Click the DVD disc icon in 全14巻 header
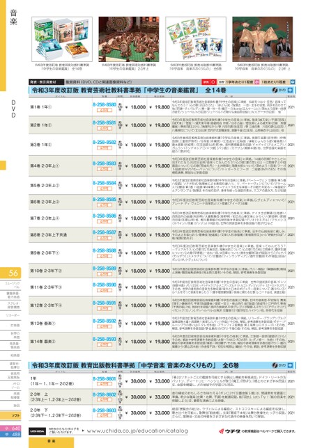 (x=275, y=90)
